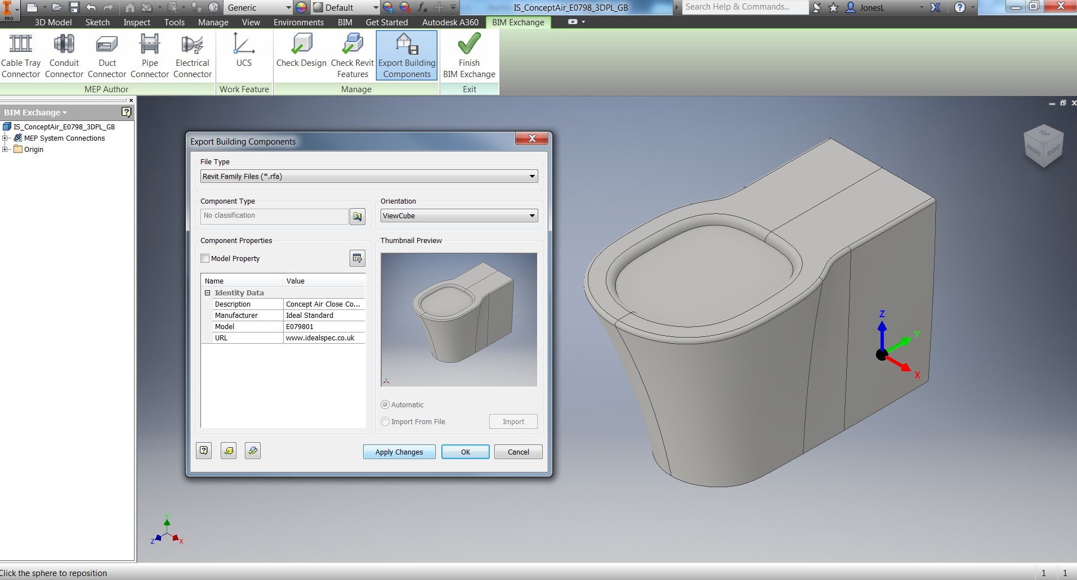
Task: Enable the Model Property checkbox
Action: point(205,258)
